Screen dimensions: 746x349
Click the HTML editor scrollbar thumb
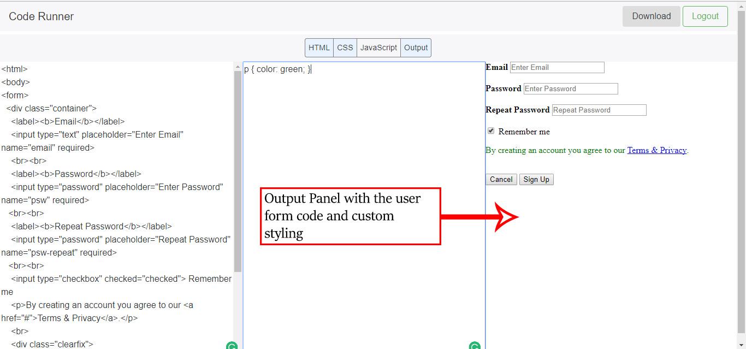pyautogui.click(x=238, y=169)
